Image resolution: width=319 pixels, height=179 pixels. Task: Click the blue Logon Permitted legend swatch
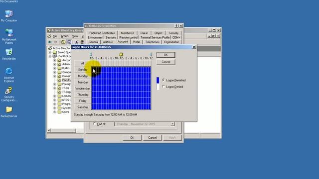[x=158, y=80]
